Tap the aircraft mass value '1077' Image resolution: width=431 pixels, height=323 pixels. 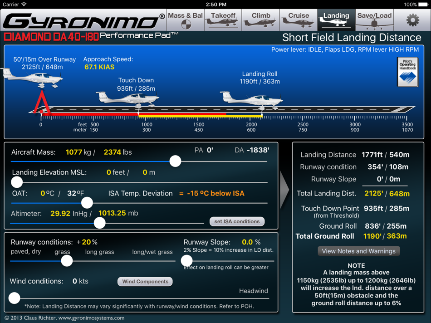pos(74,152)
